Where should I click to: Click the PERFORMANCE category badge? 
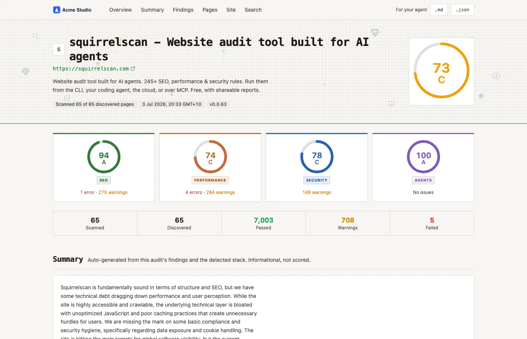click(210, 180)
